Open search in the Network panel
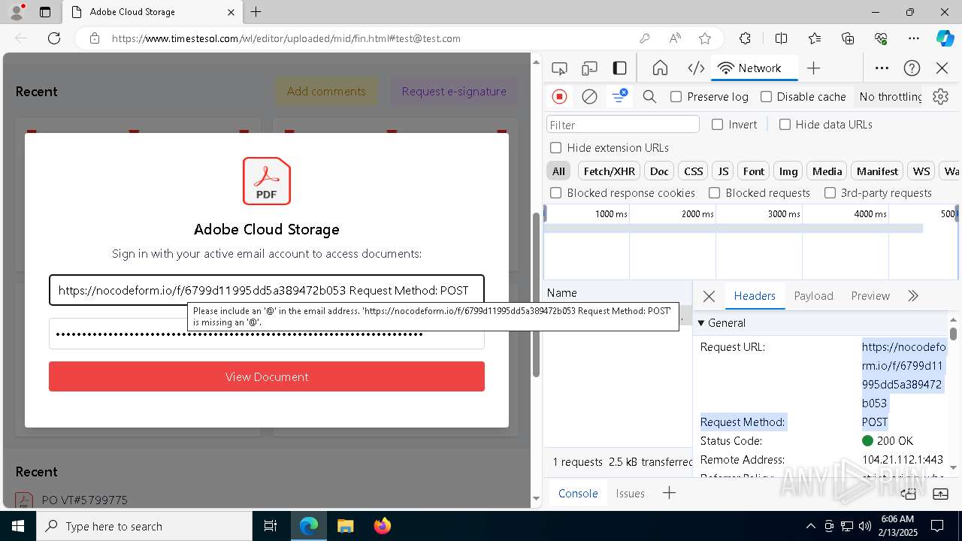Screen dimensions: 962x541 coord(650,96)
